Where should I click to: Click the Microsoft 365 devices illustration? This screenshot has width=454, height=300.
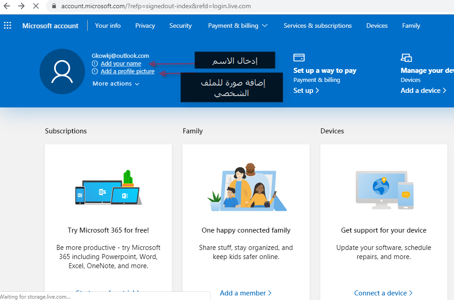pos(109,188)
